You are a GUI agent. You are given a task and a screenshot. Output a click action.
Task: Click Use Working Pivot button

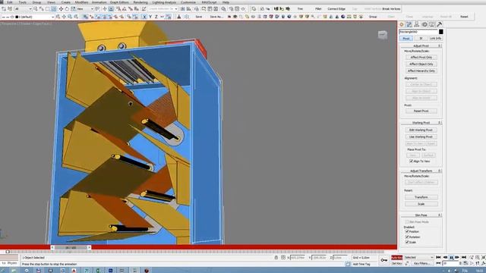point(421,136)
